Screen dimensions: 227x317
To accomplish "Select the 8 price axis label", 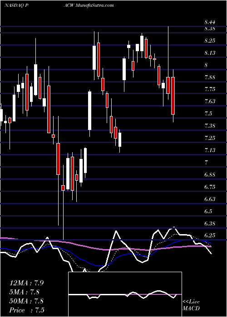I will click(x=206, y=65).
